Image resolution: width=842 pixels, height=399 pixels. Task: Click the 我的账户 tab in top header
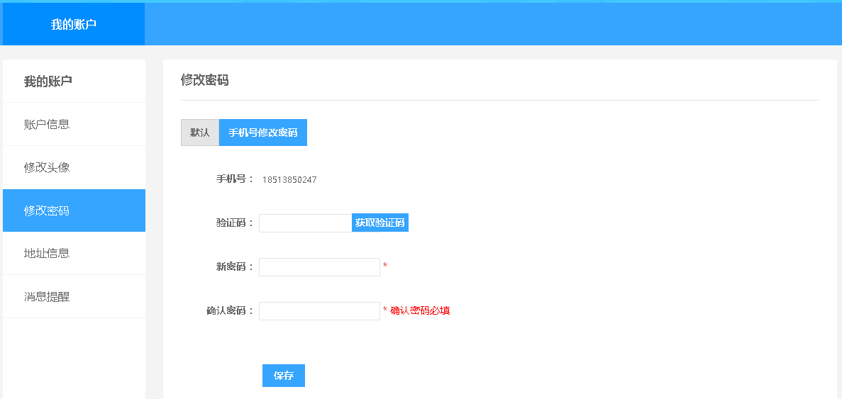(74, 24)
